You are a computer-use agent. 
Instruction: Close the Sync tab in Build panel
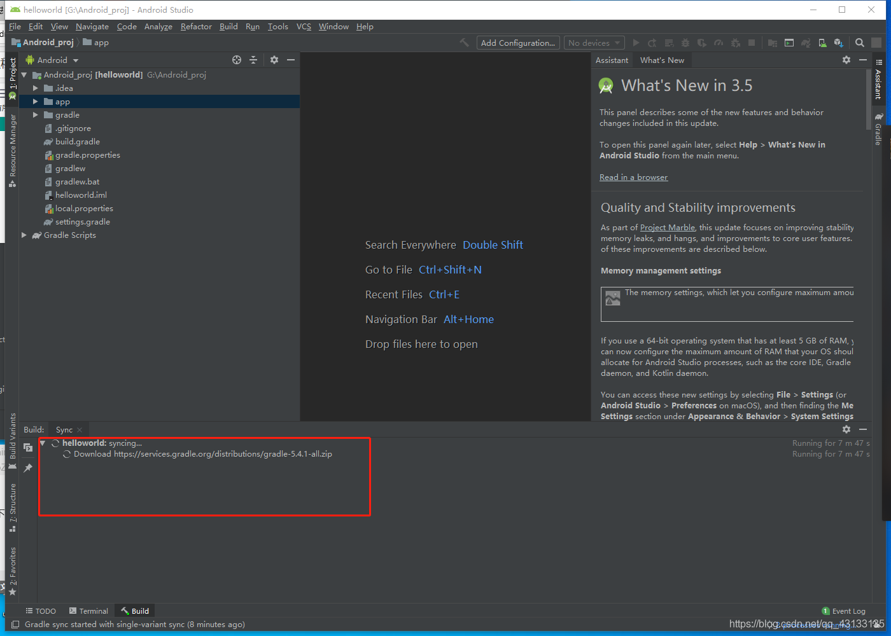[x=80, y=430]
